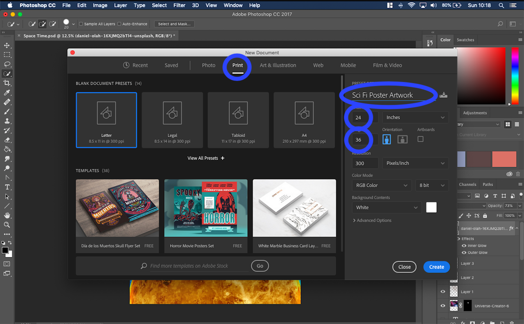The image size is (524, 324).
Task: Click the Go button for Adobe Stock
Action: pos(260,266)
